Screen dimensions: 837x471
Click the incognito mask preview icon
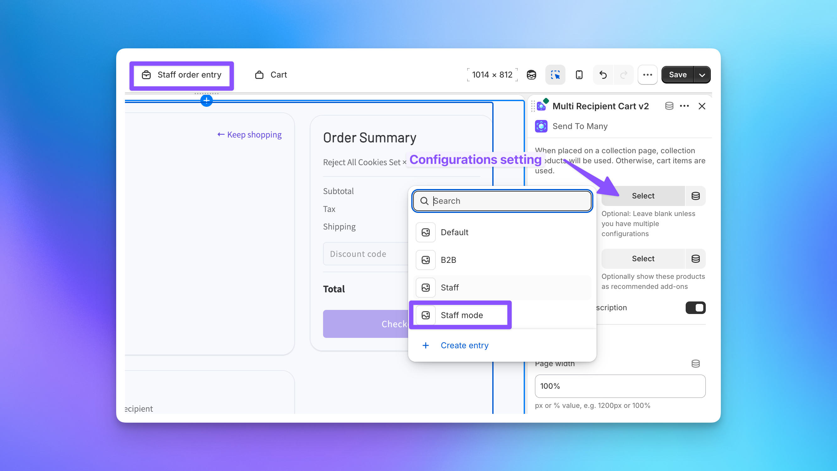coord(531,75)
